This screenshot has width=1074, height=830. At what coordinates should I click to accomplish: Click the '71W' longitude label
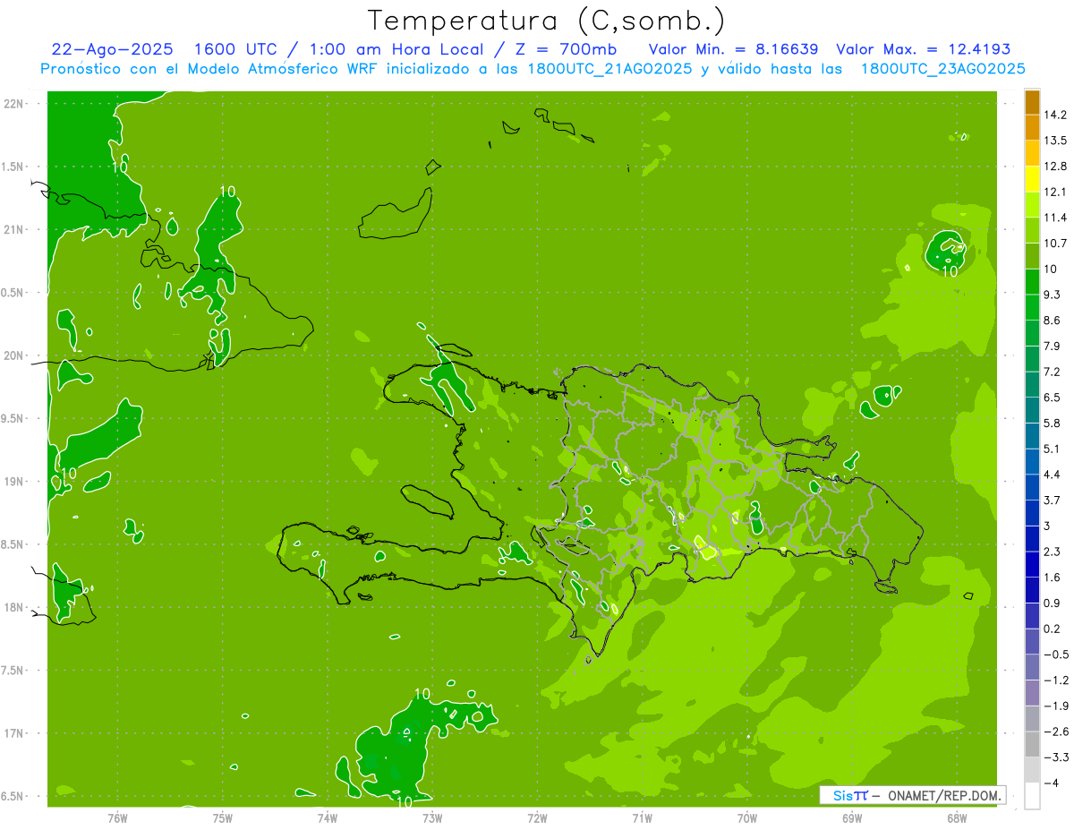(642, 817)
